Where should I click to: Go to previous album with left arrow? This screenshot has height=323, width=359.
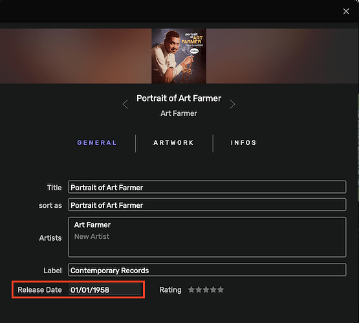point(125,104)
